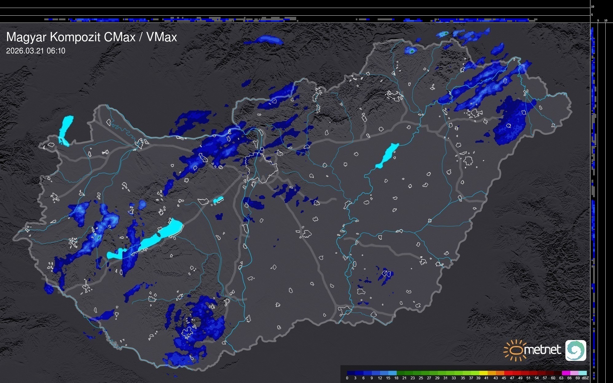Viewport: 613px width, 383px height.
Task: Click the 2026.03.21 06:10 timestamp
Action: pyautogui.click(x=36, y=51)
